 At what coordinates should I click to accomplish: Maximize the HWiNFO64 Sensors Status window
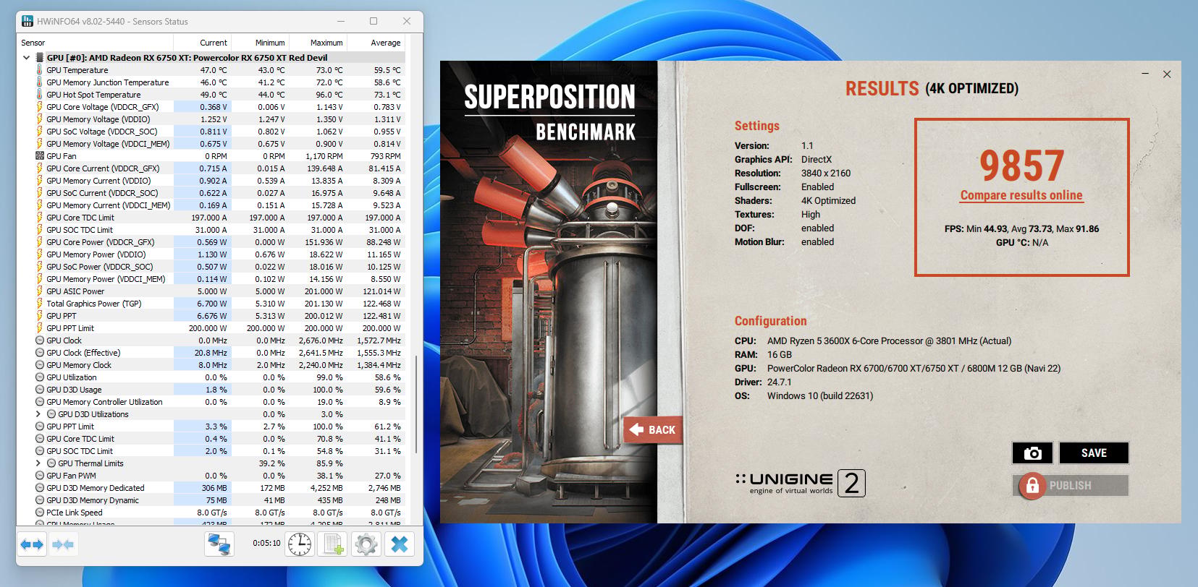click(x=374, y=21)
